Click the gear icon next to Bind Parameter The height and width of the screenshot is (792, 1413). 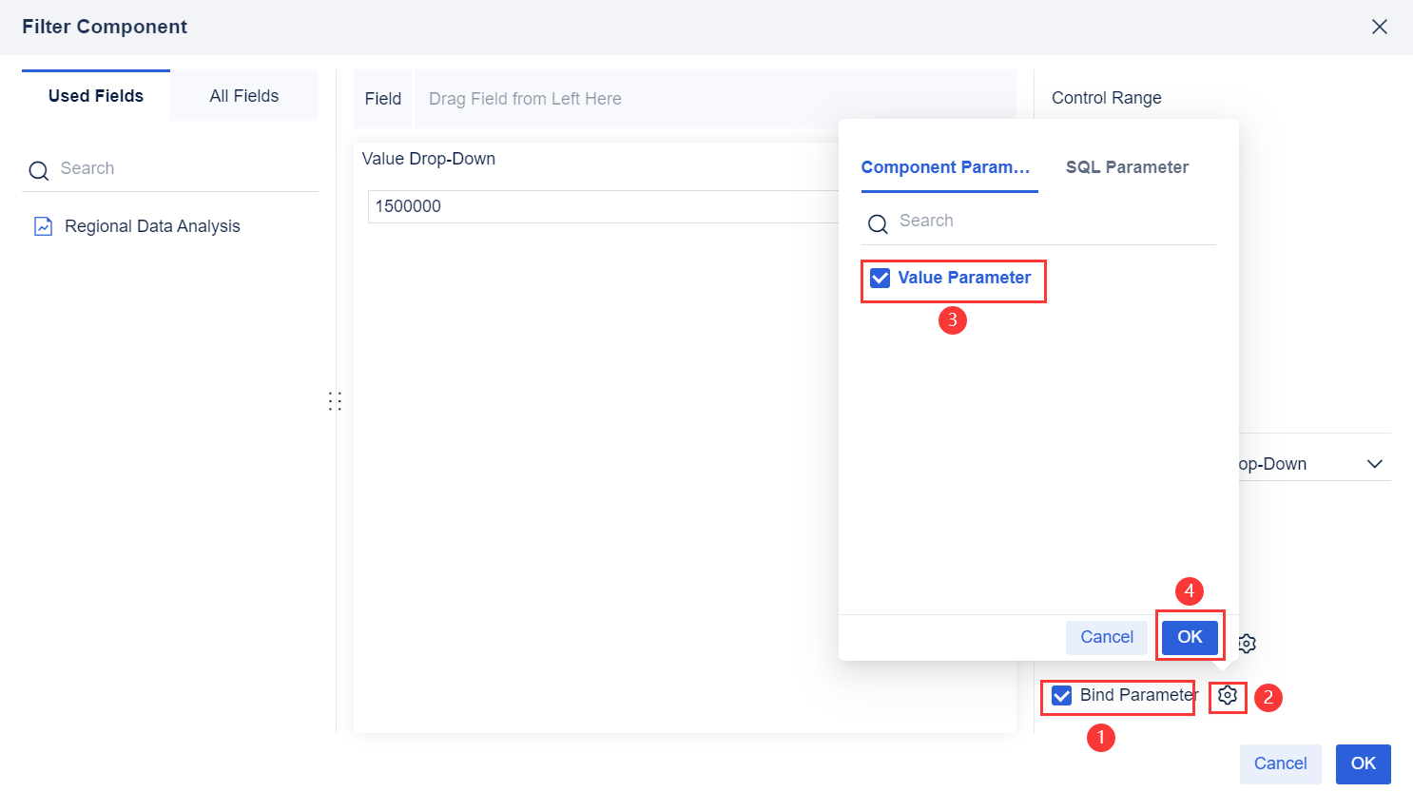pos(1228,697)
